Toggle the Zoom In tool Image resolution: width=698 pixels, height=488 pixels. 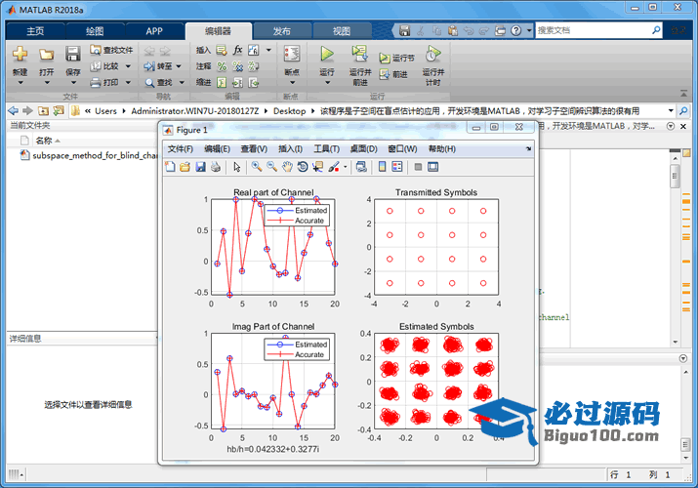(x=257, y=167)
